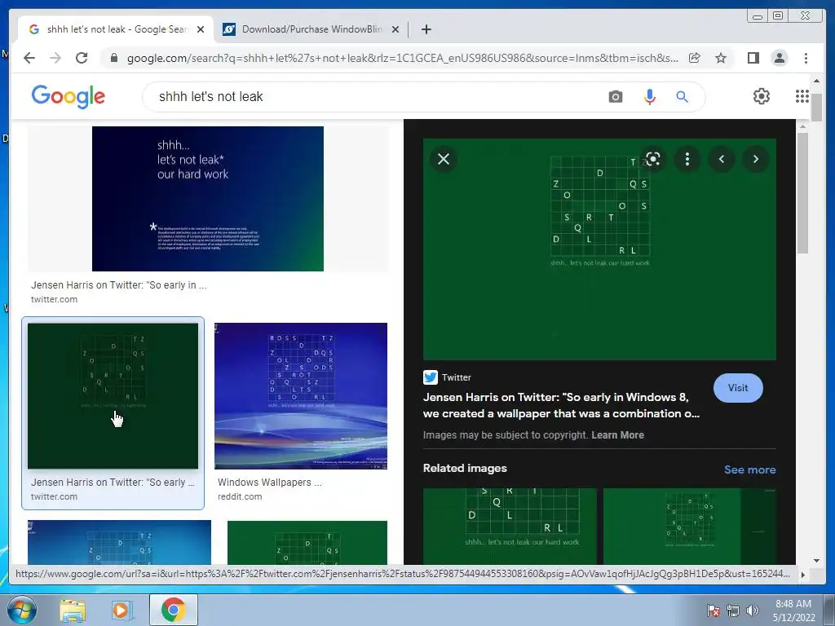
Task: Click network status tray icon
Action: click(x=733, y=611)
